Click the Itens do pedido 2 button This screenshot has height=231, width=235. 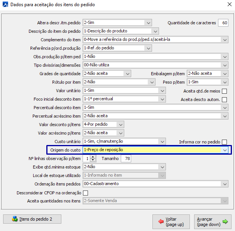point(32,219)
